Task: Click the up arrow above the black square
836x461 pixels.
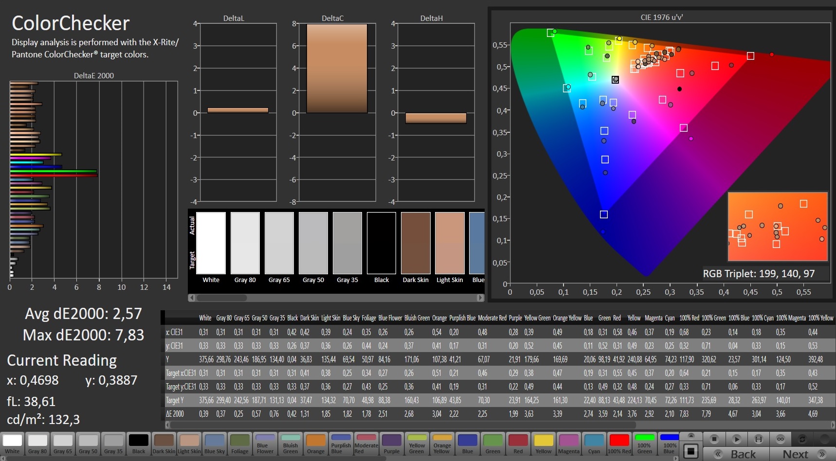Action: pyautogui.click(x=691, y=435)
